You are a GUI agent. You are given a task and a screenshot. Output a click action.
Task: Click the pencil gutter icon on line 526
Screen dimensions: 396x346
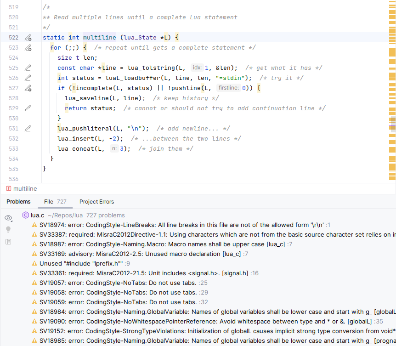click(28, 78)
